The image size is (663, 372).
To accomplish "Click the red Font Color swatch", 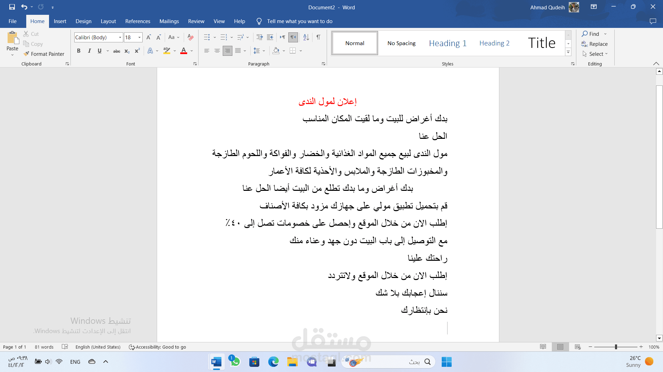I will tap(184, 51).
